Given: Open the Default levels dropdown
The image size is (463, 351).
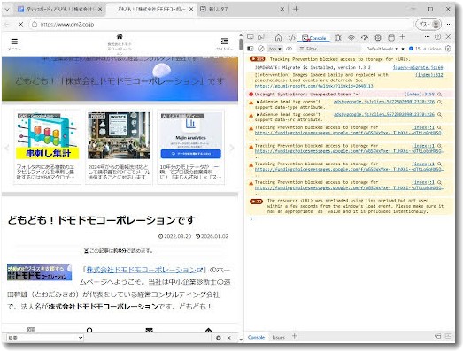Looking at the screenshot, I should click(x=382, y=49).
